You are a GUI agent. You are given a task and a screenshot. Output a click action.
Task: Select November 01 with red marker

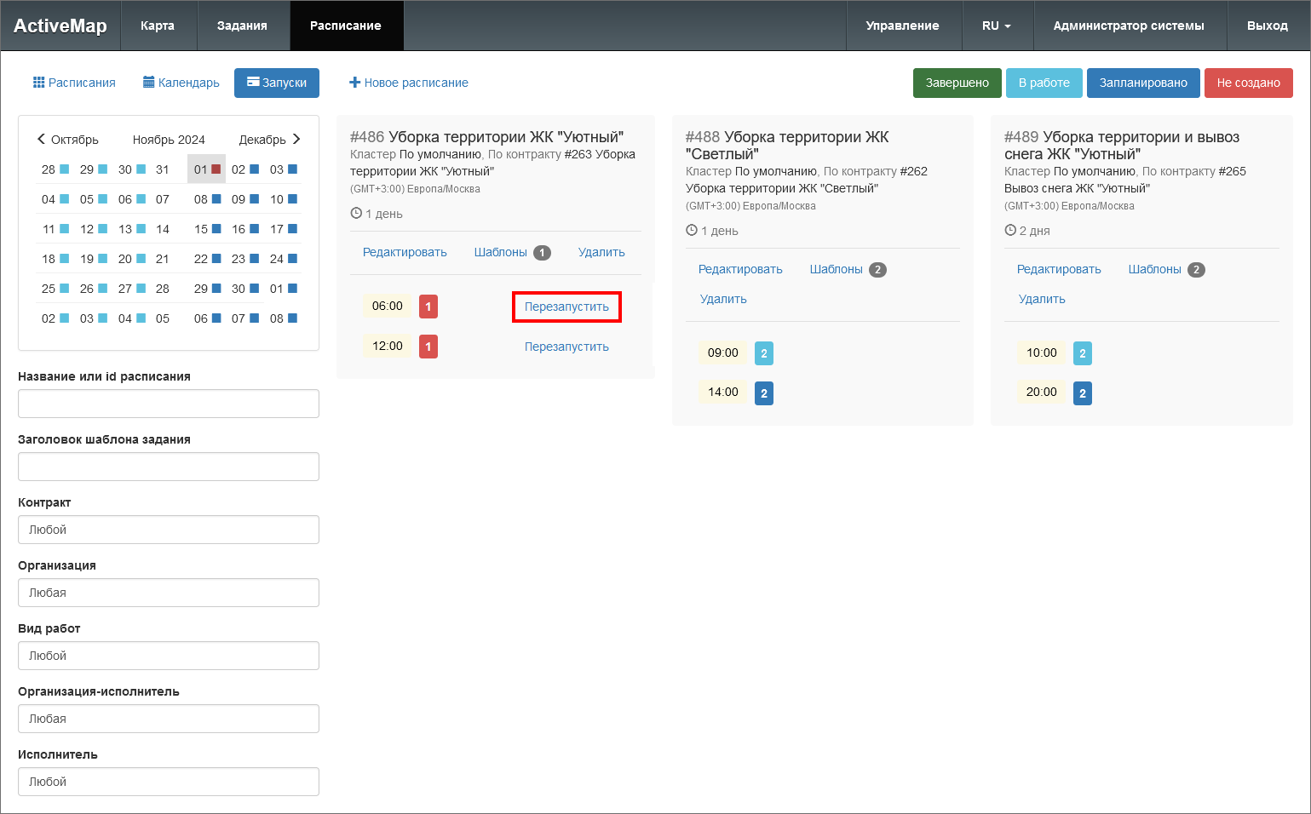point(206,169)
